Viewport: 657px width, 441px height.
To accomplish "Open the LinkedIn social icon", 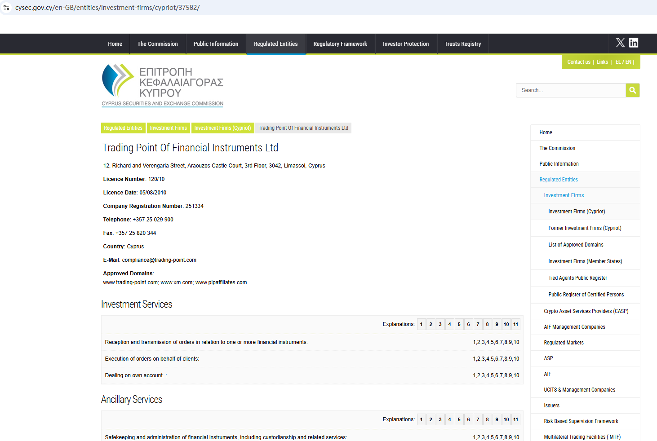I will 634,43.
